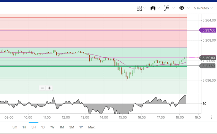
Task: Select the 1D time range
Action: 43,127
